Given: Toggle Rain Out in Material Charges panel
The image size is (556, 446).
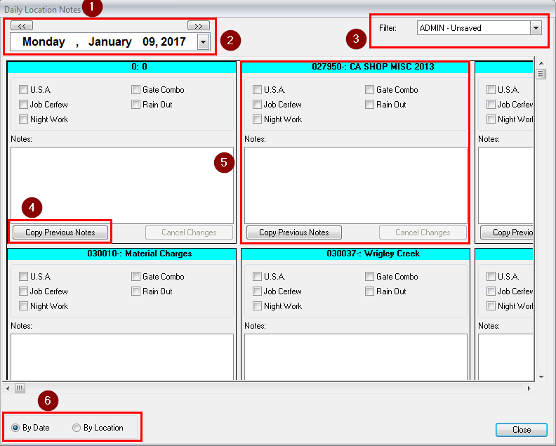Looking at the screenshot, I should pos(136,291).
